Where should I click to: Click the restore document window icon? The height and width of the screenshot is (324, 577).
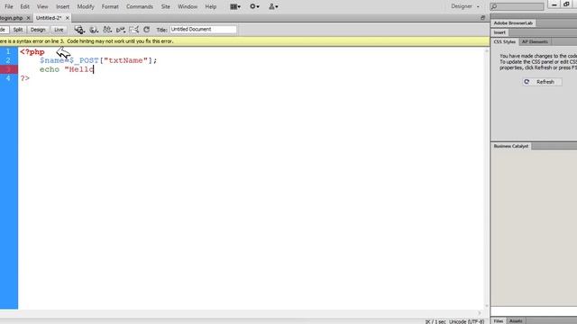pyautogui.click(x=483, y=18)
